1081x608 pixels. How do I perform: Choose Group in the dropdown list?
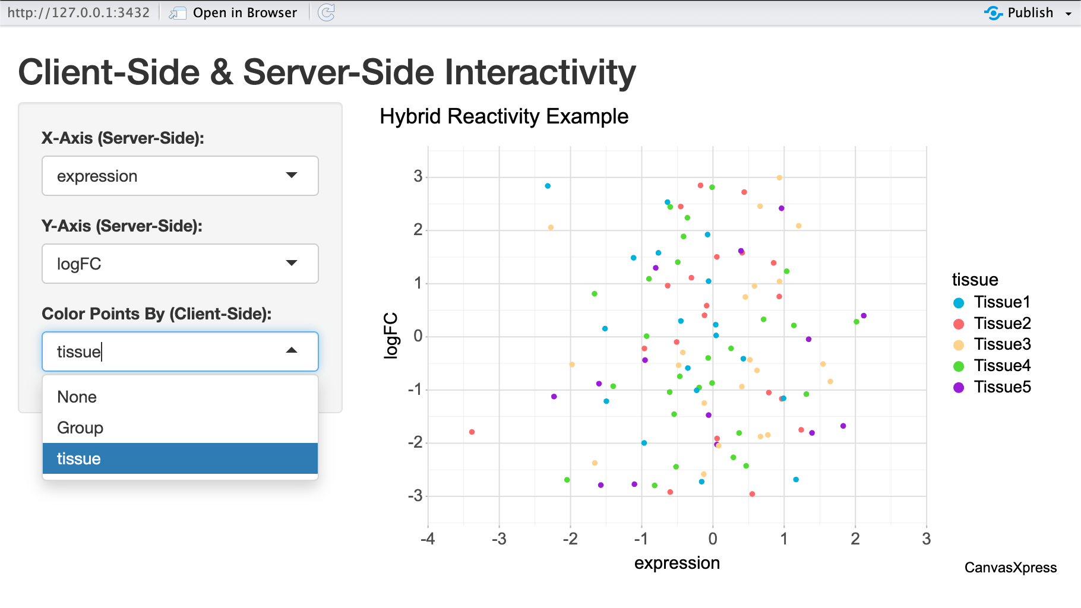click(80, 427)
